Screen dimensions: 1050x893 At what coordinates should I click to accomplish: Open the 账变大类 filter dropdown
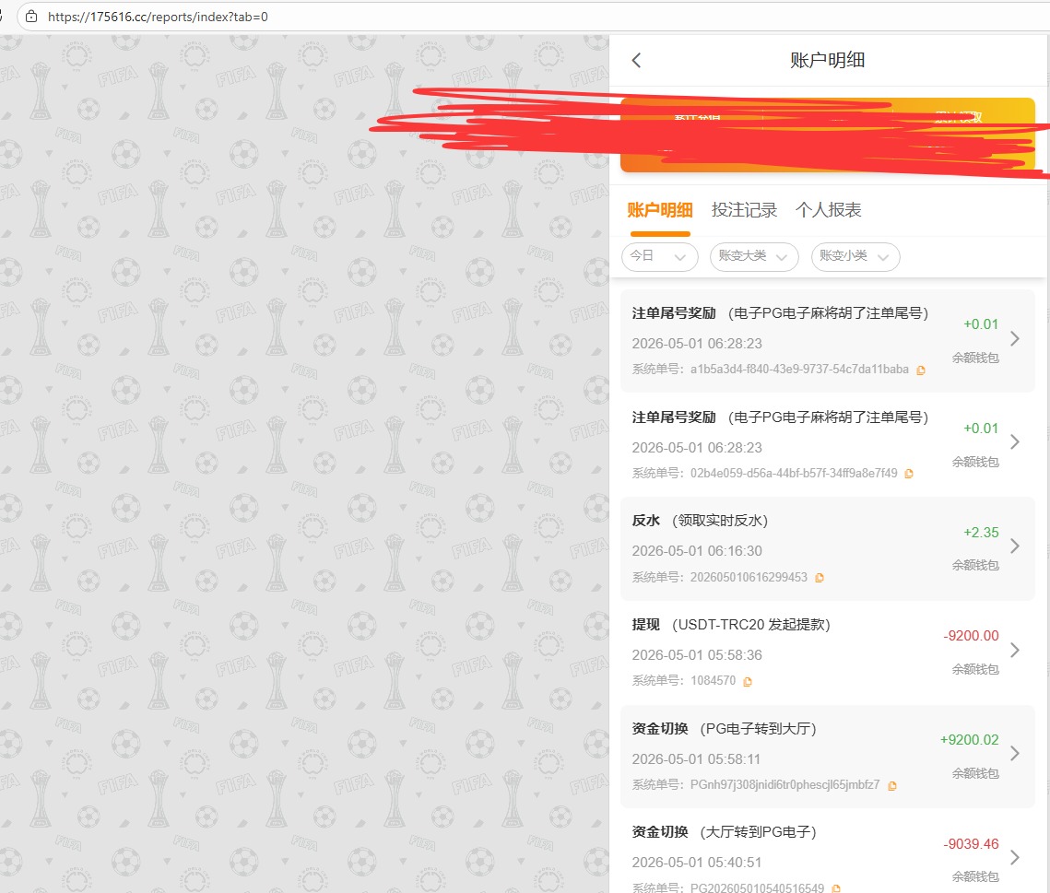[754, 257]
